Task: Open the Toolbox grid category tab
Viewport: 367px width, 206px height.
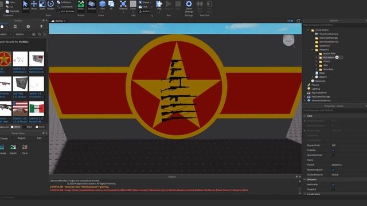Action: [x=15, y=27]
